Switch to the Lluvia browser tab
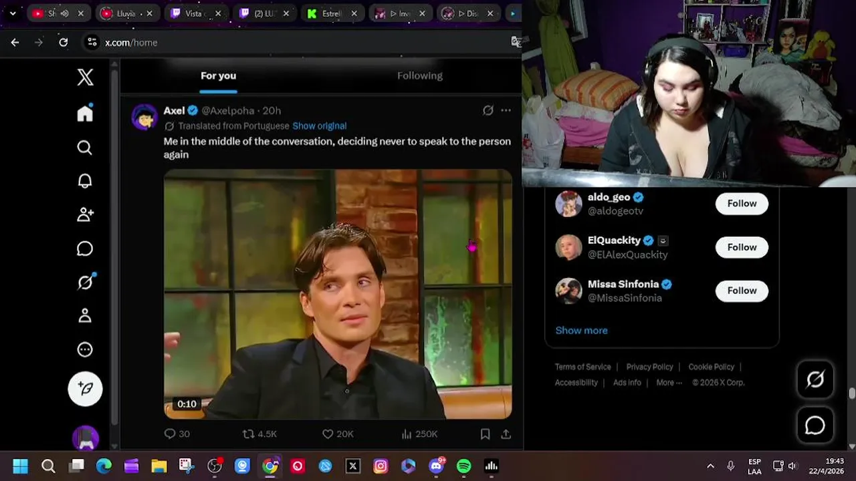This screenshot has height=481, width=856. point(127,13)
